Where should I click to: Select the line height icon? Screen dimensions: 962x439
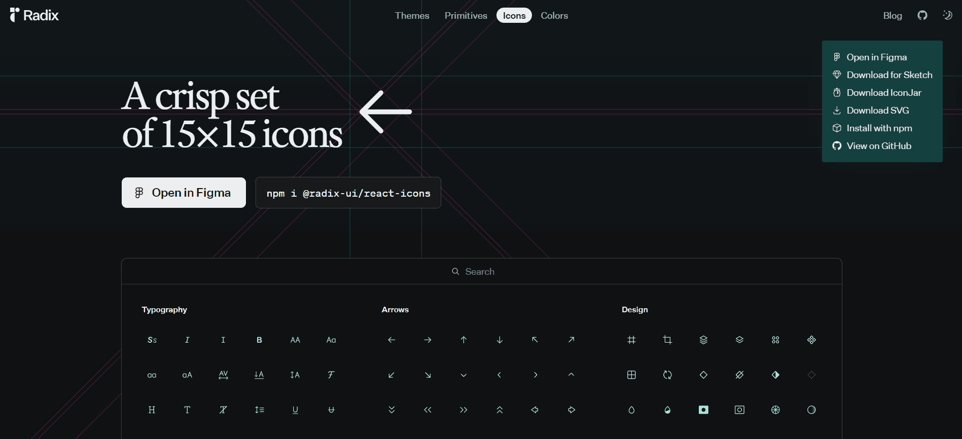259,410
